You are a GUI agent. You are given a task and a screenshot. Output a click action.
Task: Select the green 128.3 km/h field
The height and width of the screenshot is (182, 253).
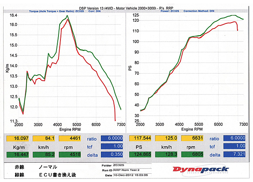(166, 154)
